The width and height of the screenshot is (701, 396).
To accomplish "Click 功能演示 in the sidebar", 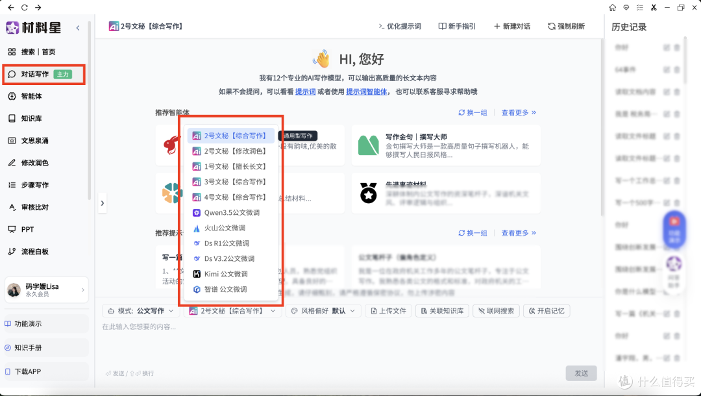I will point(47,323).
